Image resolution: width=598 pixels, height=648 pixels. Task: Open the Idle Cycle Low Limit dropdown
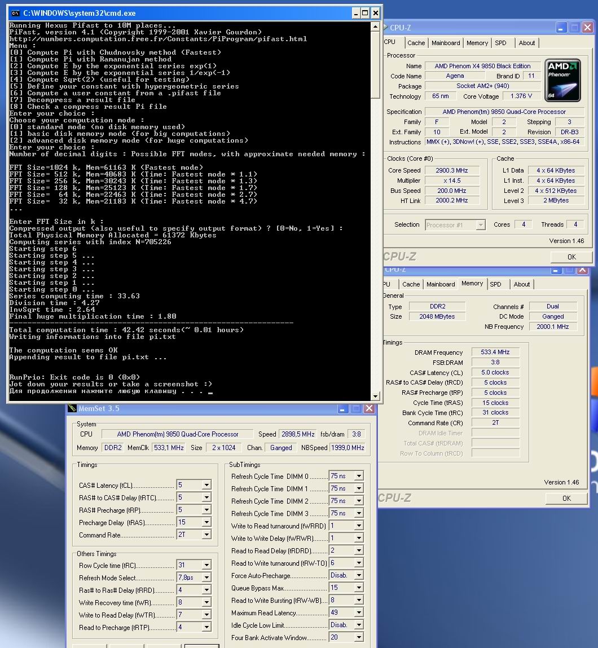(x=359, y=625)
